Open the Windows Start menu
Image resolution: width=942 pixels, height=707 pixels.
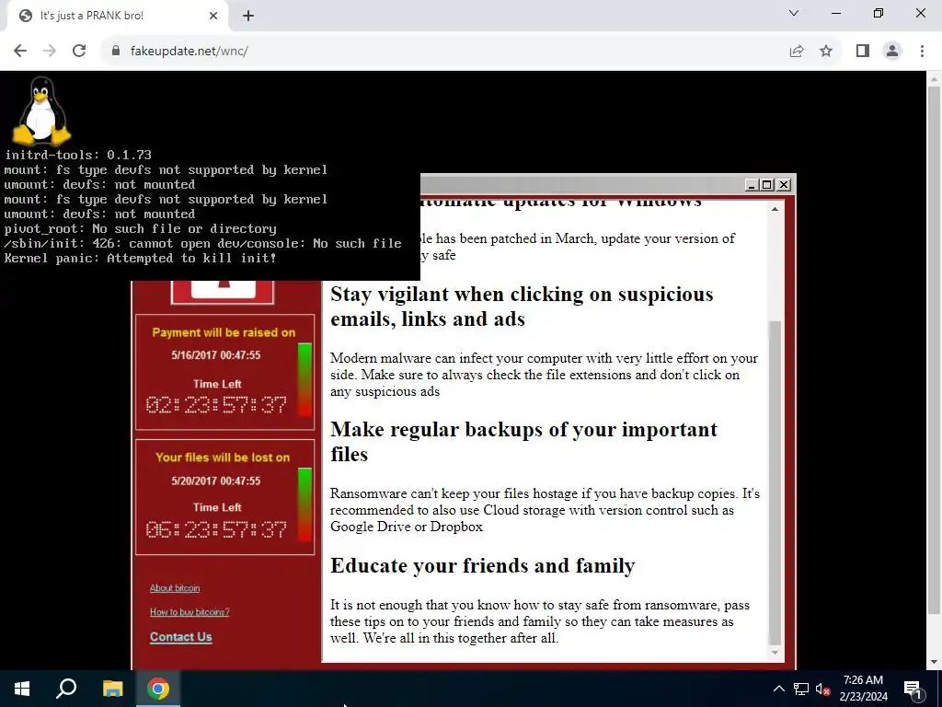(22, 689)
